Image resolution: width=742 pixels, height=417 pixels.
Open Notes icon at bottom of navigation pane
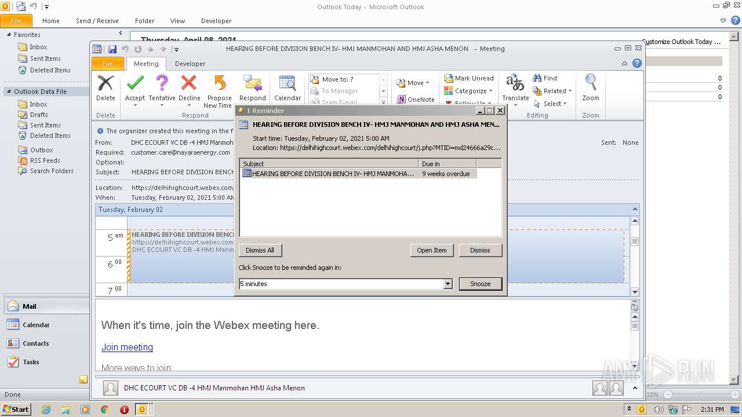click(x=83, y=380)
